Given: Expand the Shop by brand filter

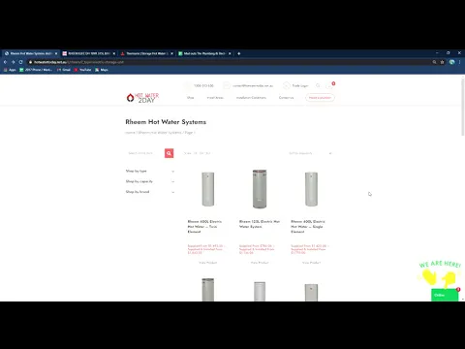Looking at the screenshot, I should click(x=150, y=192).
